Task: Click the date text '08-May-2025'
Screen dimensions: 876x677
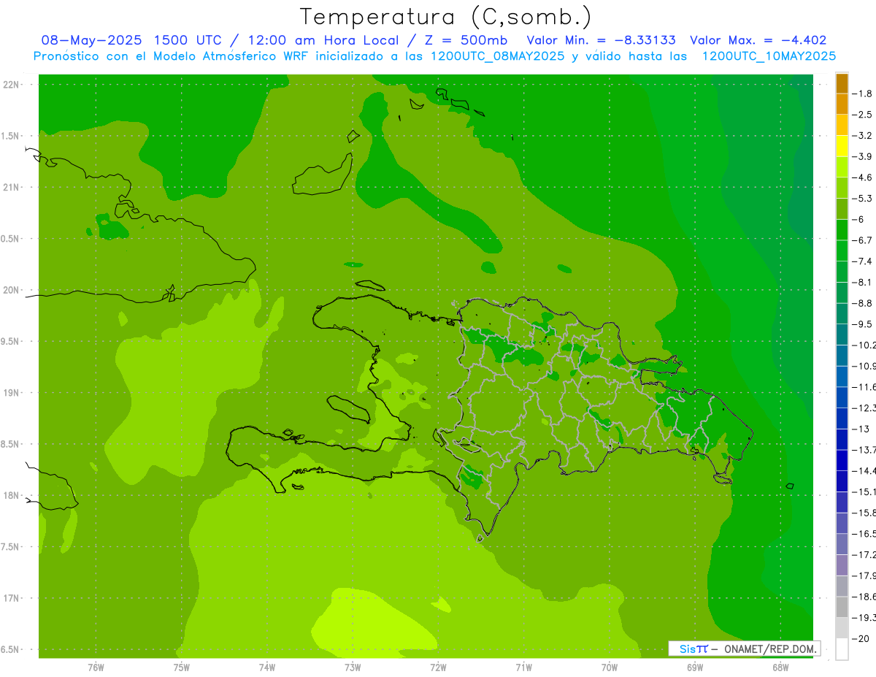Action: point(91,40)
